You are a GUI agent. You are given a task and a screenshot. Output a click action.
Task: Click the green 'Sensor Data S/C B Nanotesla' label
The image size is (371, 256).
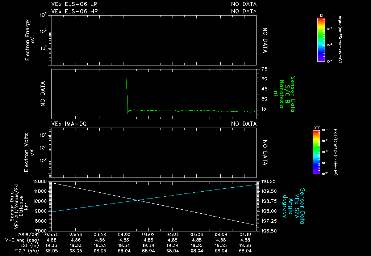(284, 94)
